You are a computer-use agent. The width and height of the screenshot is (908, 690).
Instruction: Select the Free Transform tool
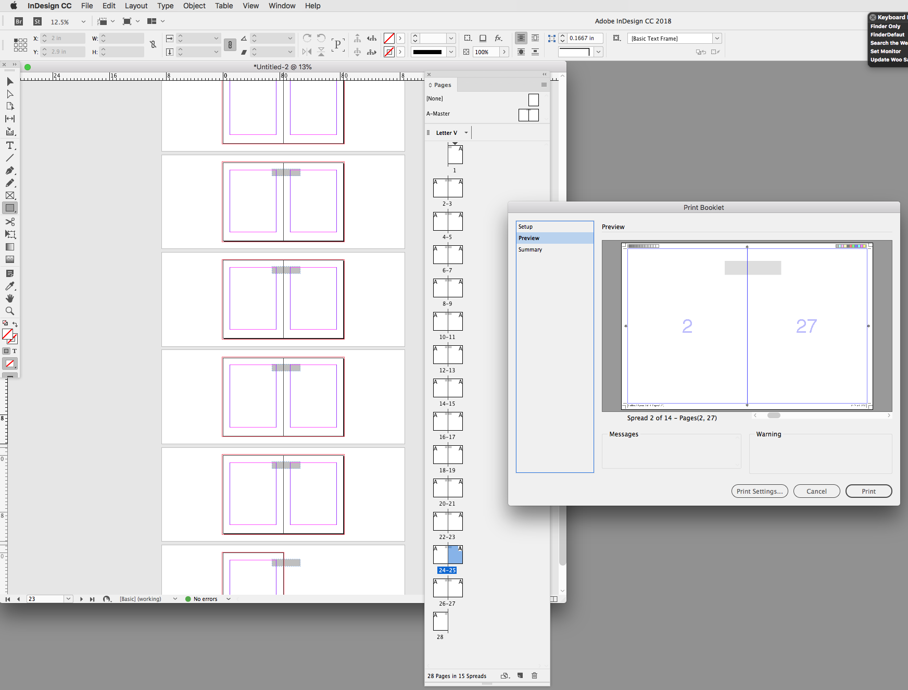(x=10, y=234)
